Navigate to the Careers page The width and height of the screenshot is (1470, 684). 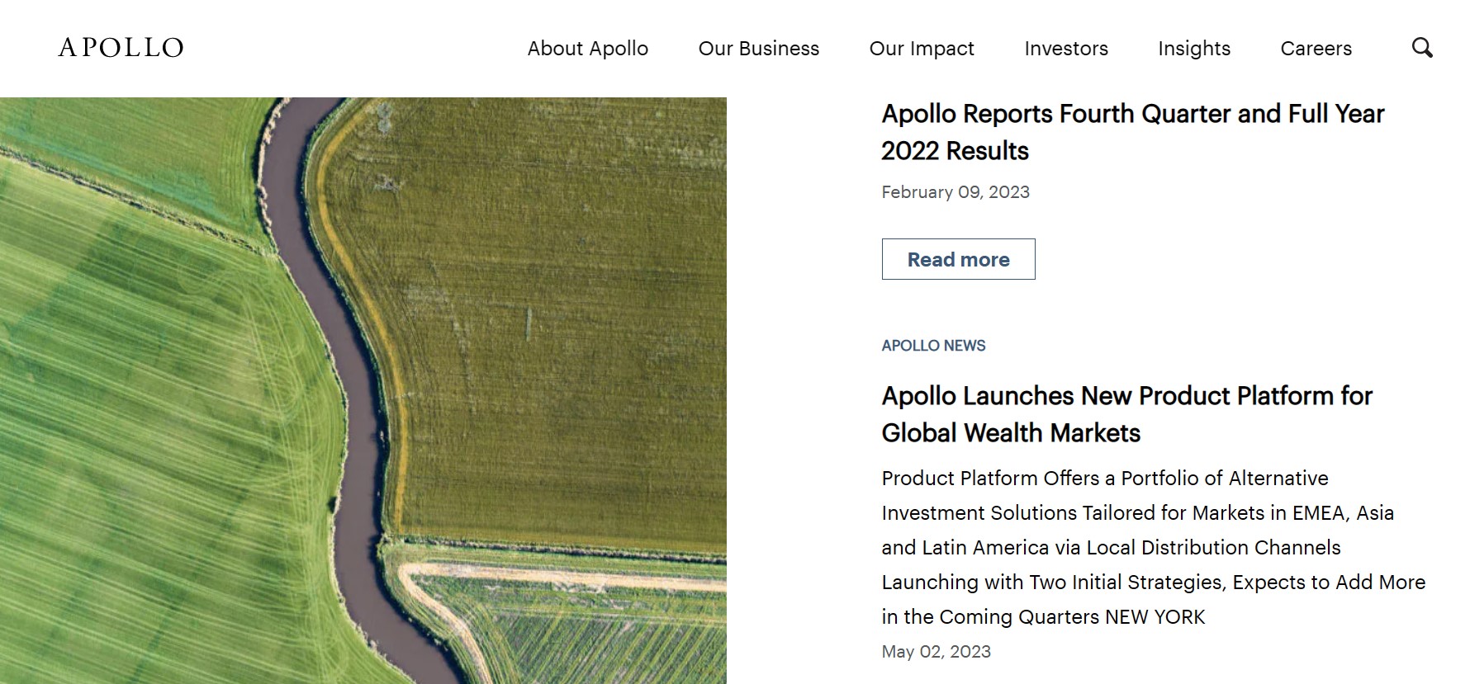1316,49
